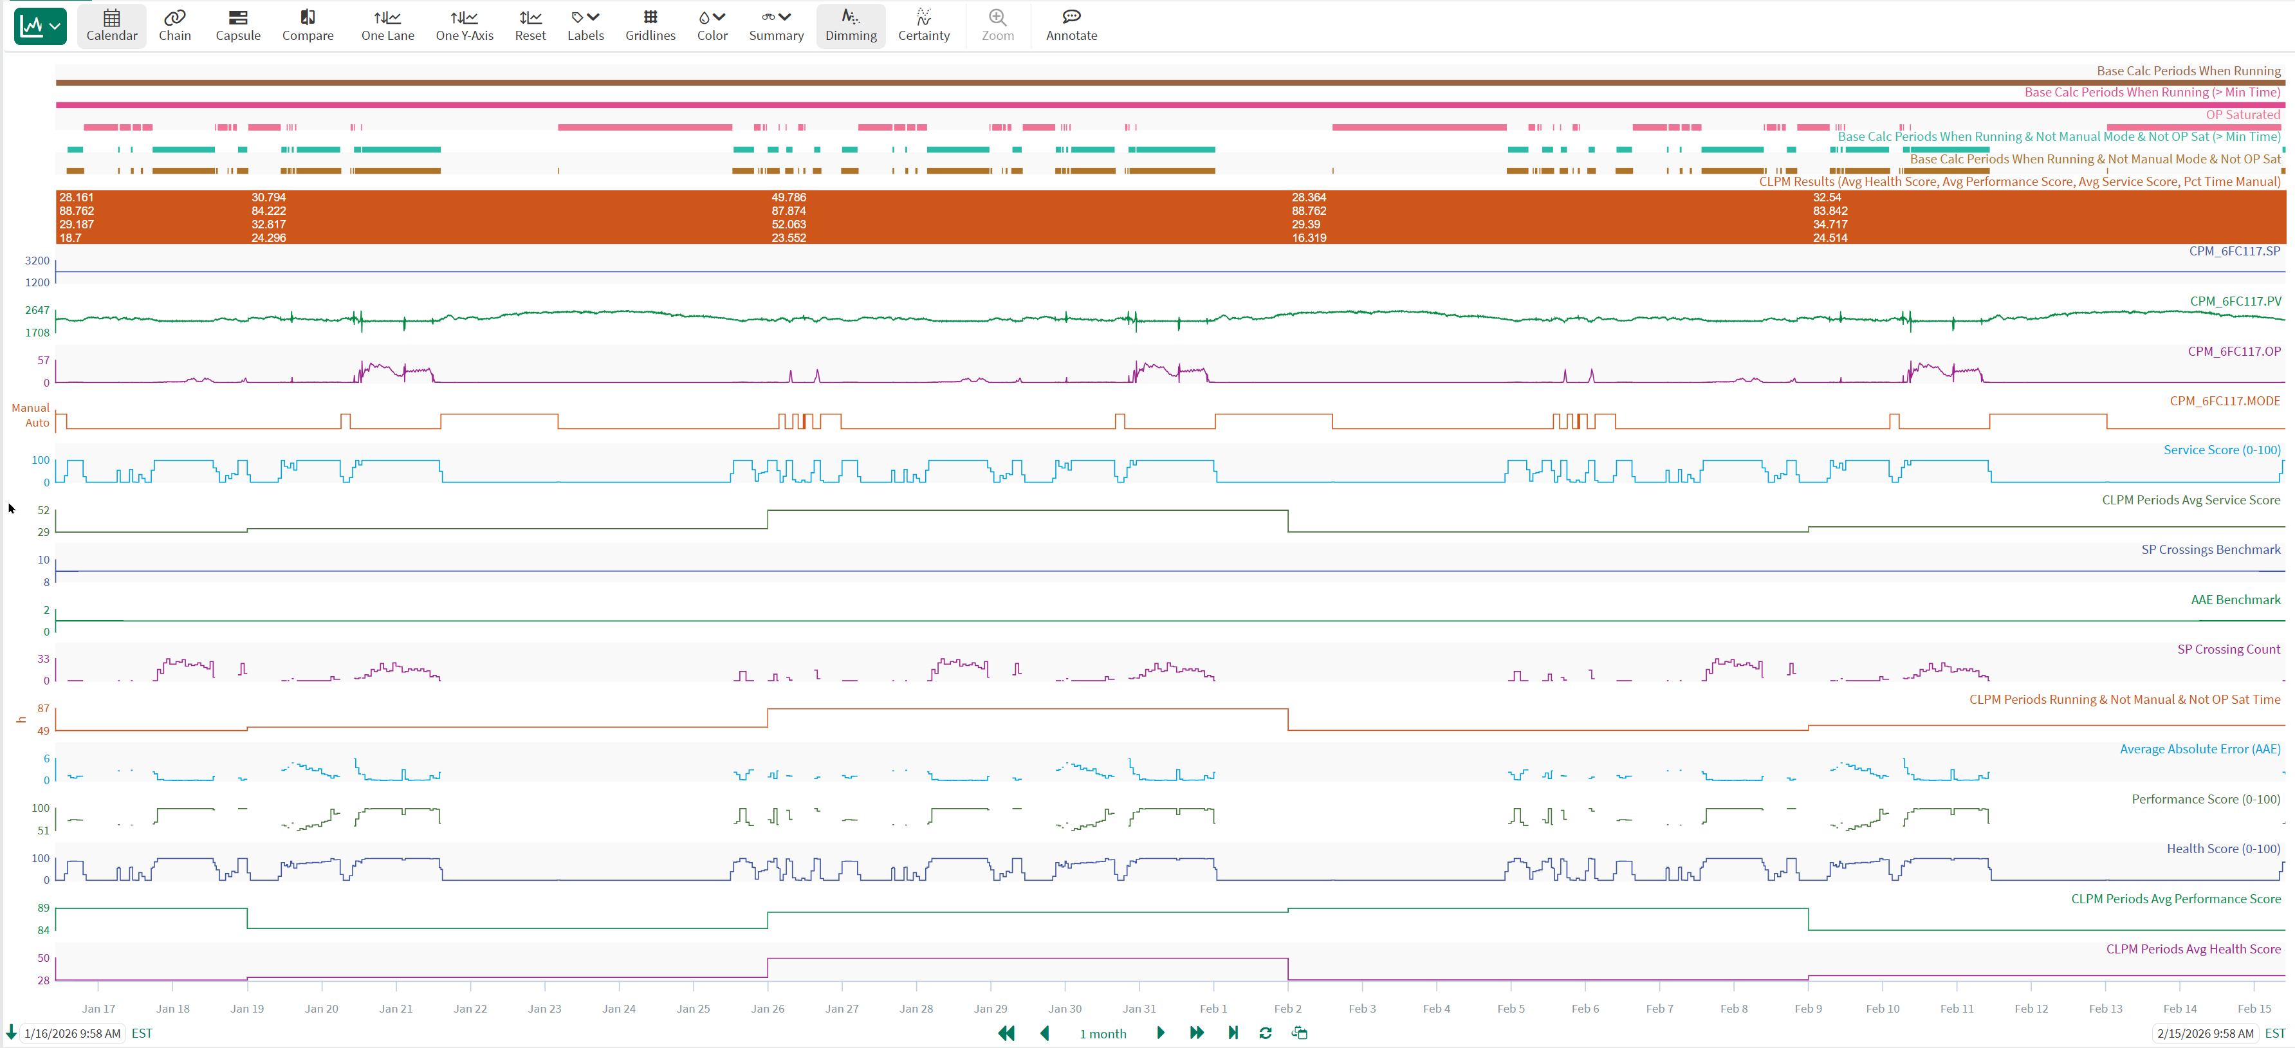Select the Capsule time view

click(x=238, y=26)
